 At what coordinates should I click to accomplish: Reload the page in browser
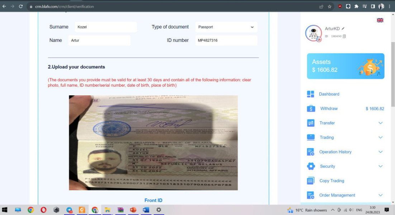21,6
